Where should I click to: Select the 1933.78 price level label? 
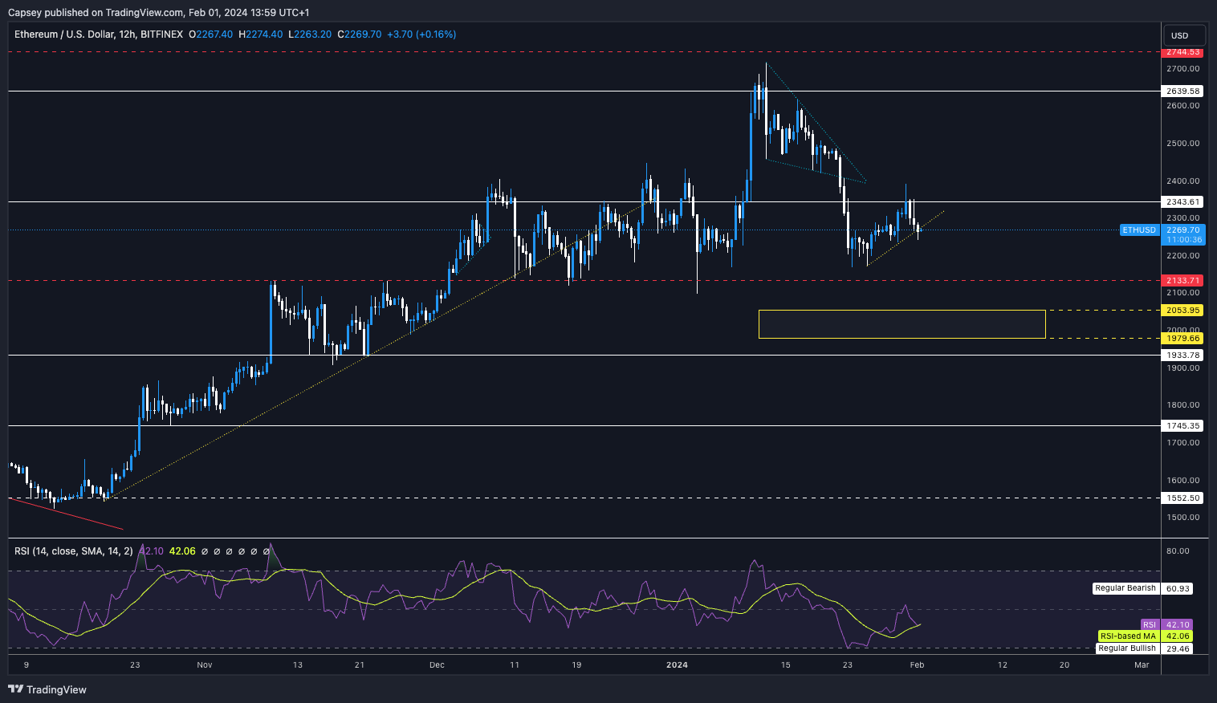pos(1183,356)
